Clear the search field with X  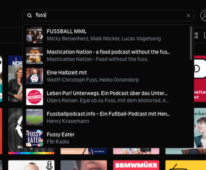(188, 15)
